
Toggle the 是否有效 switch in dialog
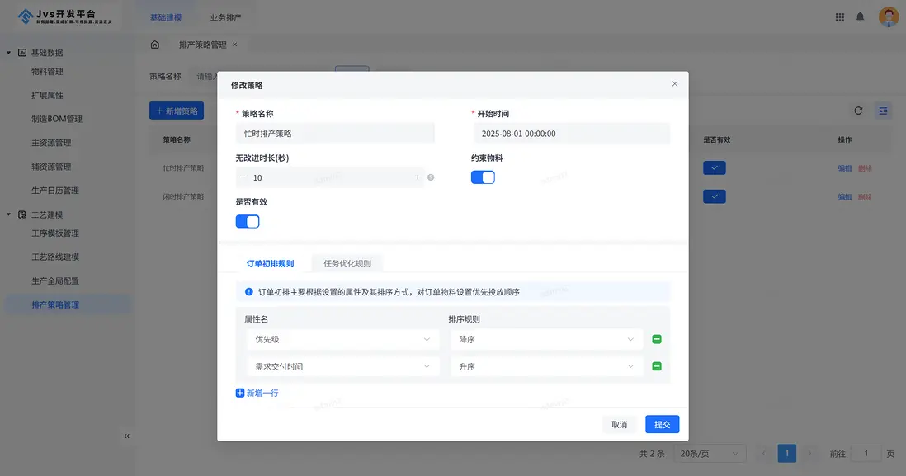pos(248,221)
